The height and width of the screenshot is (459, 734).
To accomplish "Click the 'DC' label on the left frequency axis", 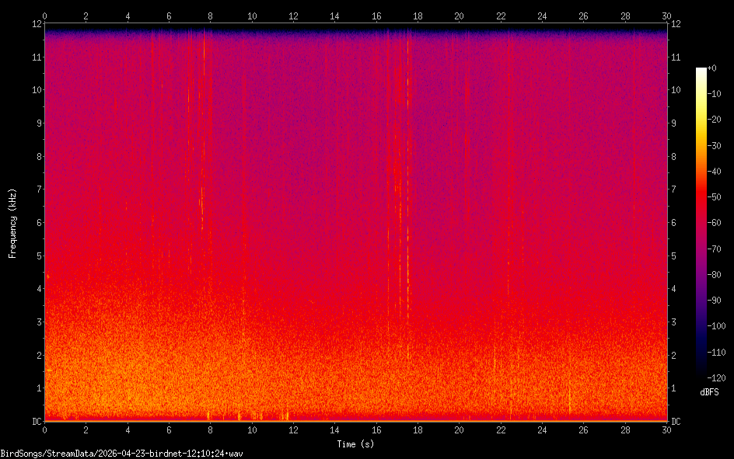I will (34, 422).
